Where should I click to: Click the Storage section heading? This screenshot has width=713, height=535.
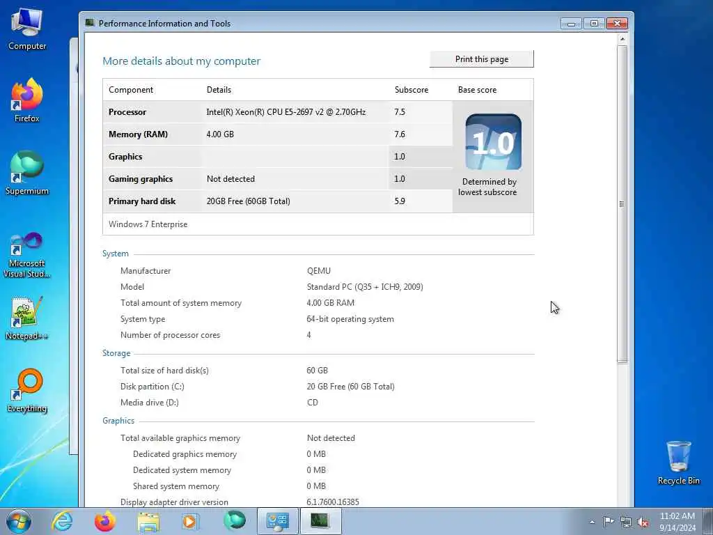[116, 353]
